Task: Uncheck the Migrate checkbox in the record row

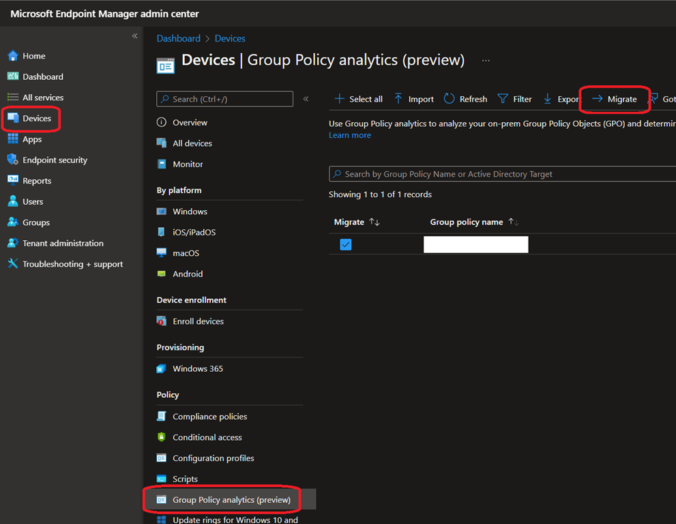Action: tap(346, 244)
